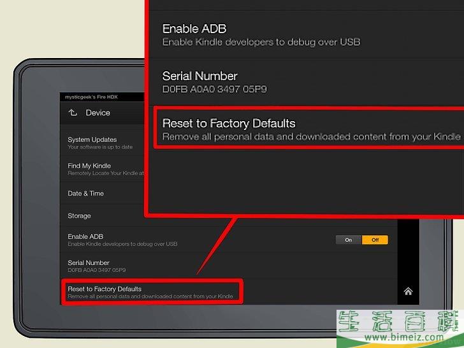Click the Device header title
Screen dimensions: 464x348
(98, 113)
